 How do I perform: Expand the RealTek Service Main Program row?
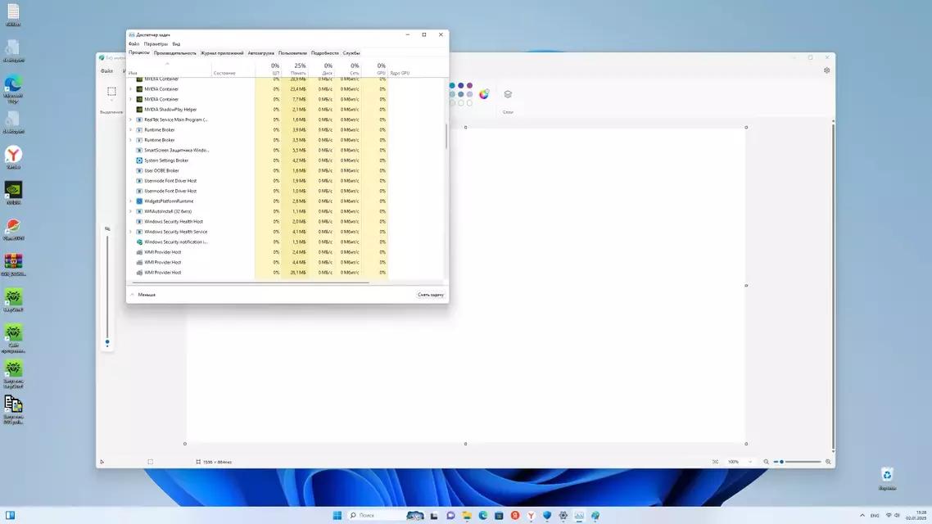click(x=131, y=120)
